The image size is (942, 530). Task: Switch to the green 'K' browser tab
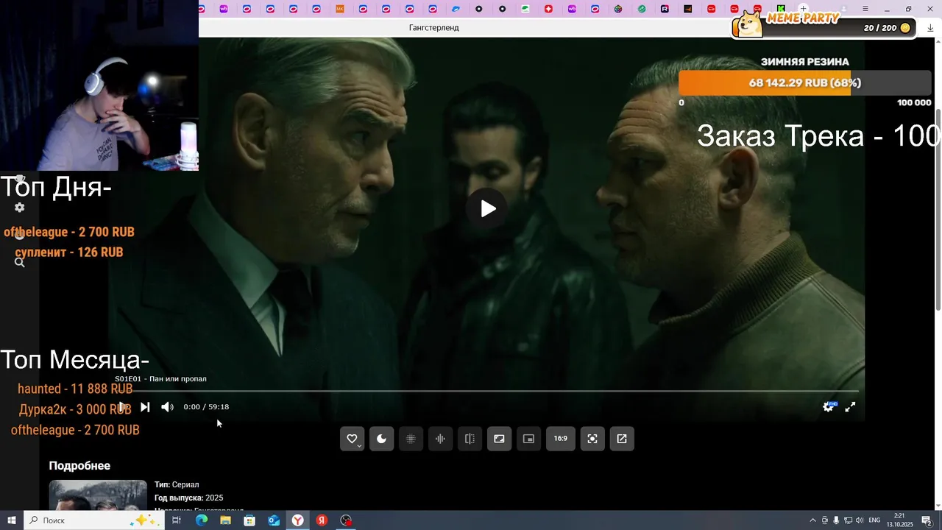pyautogui.click(x=781, y=9)
